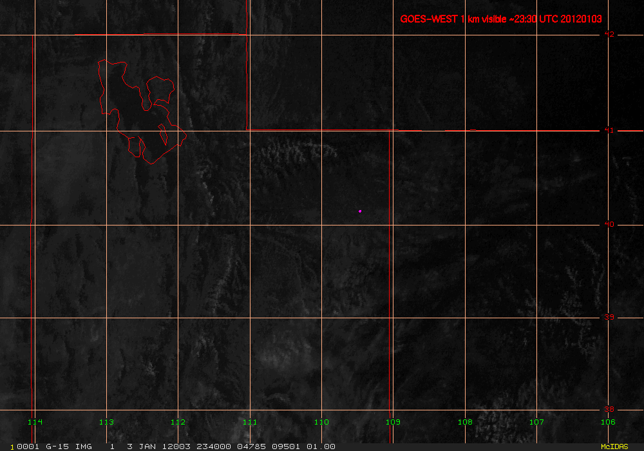Viewport: 644px width, 451px height.
Task: Click the green longitude label 106
Action: 608,422
